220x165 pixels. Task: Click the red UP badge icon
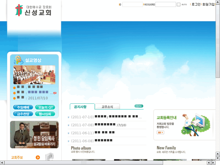point(55,93)
